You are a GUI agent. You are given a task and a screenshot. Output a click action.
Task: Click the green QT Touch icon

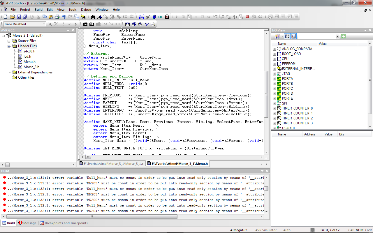161,17
